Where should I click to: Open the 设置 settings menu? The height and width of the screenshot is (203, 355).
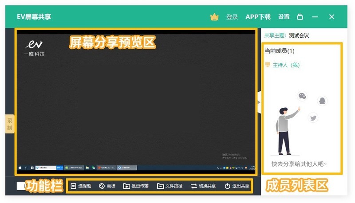pyautogui.click(x=284, y=17)
